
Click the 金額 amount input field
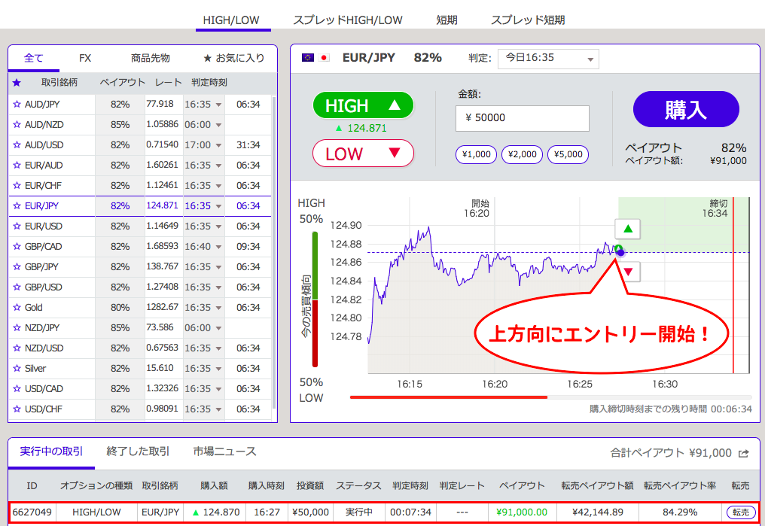[x=523, y=118]
